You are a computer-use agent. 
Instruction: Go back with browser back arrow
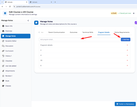pos(2,7)
